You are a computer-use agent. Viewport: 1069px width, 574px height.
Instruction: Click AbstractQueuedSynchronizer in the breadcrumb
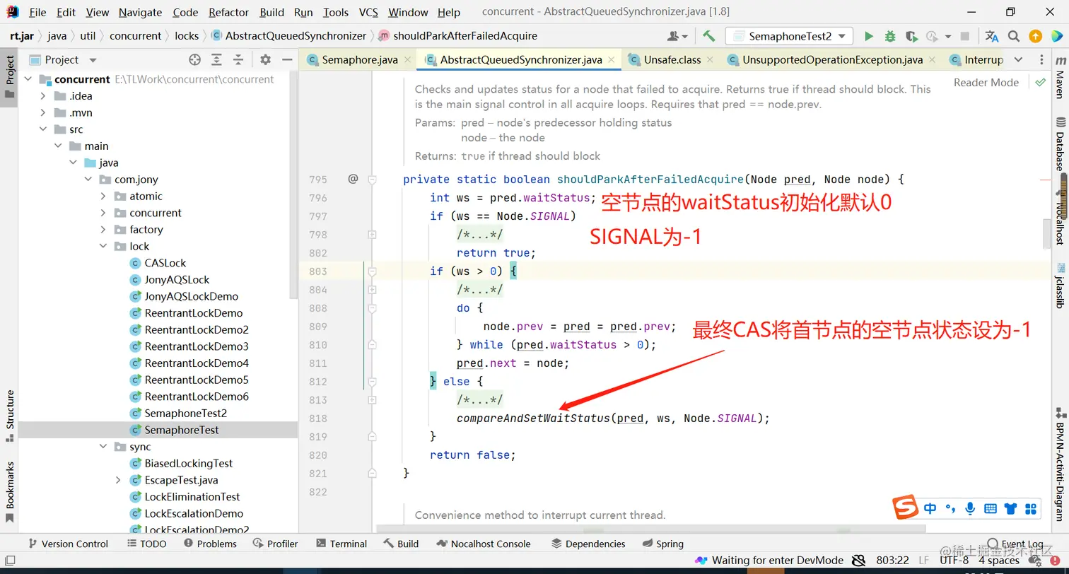(x=296, y=36)
